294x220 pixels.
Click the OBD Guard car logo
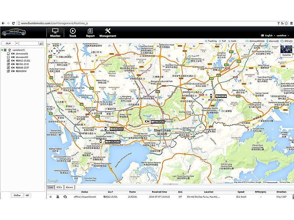point(14,32)
